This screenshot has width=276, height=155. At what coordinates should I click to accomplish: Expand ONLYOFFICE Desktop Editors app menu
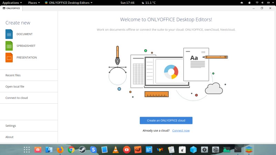(x=68, y=3)
